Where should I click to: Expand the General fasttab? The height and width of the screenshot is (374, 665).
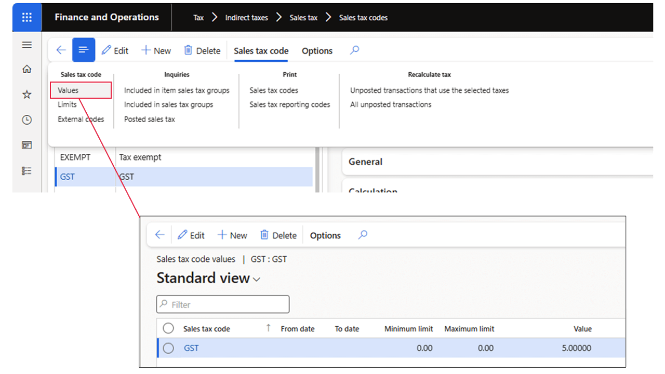(x=497, y=162)
